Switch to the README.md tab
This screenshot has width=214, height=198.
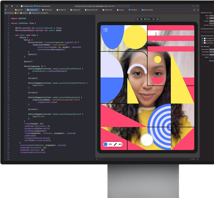[x=61, y=10]
